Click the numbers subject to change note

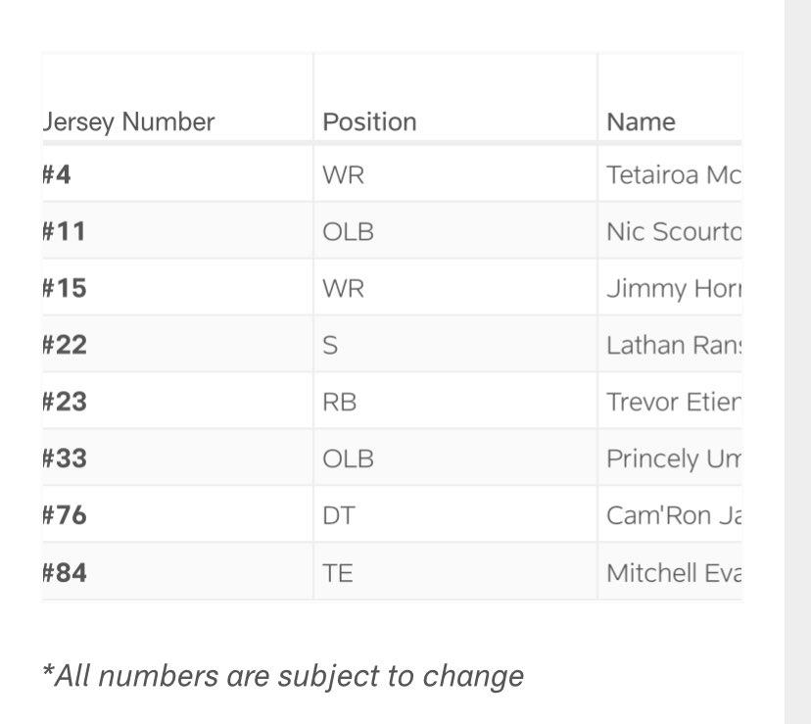tap(283, 676)
